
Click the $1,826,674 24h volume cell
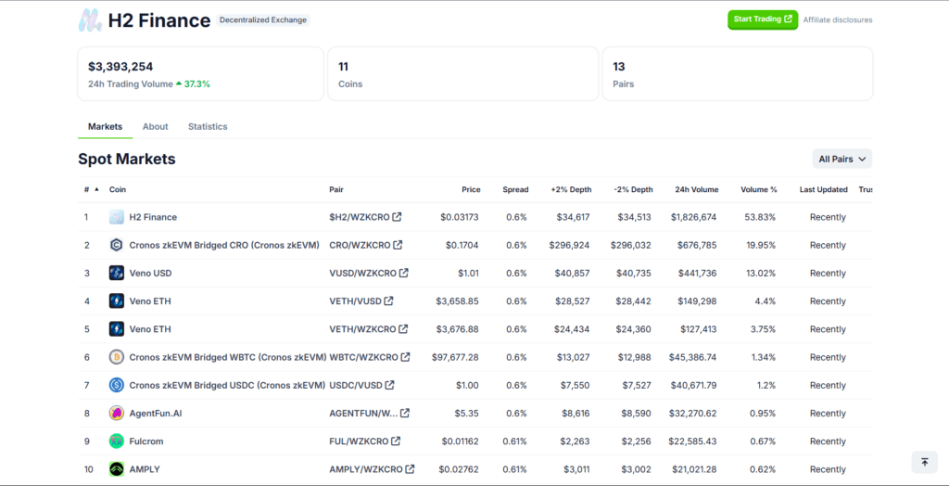click(693, 217)
